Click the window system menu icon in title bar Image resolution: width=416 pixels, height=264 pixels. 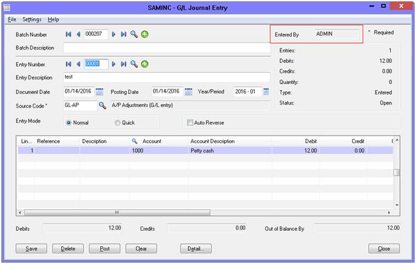(7, 7)
